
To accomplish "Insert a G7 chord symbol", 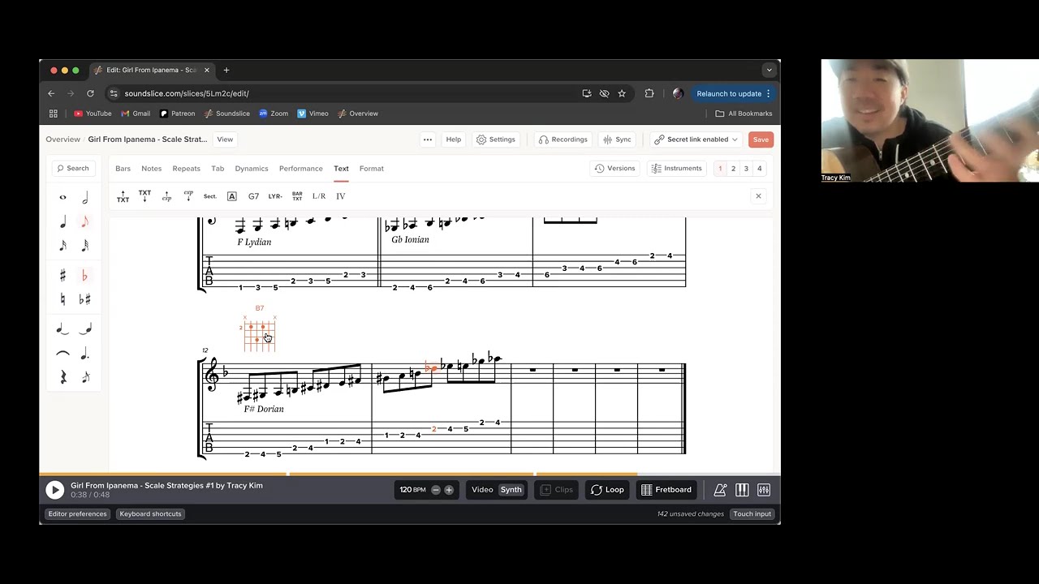I will point(253,196).
